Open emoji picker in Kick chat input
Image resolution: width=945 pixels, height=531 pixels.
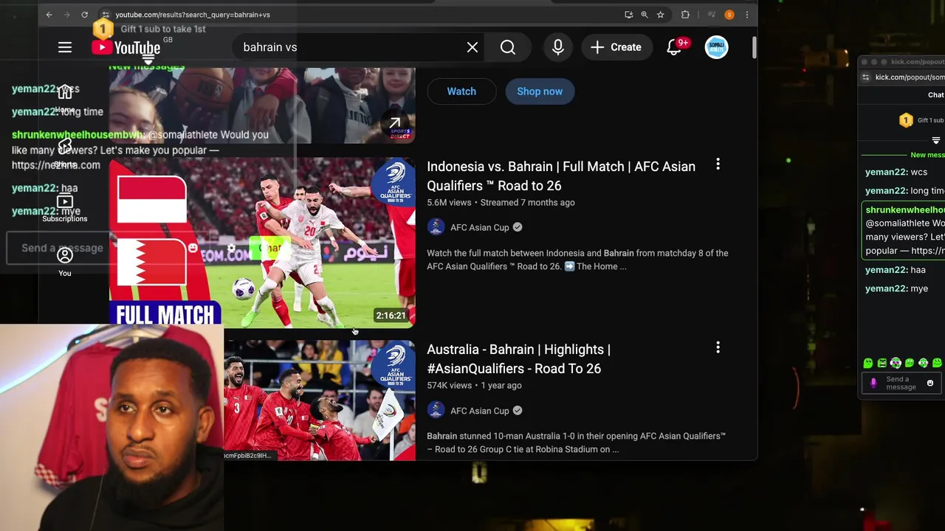[929, 383]
